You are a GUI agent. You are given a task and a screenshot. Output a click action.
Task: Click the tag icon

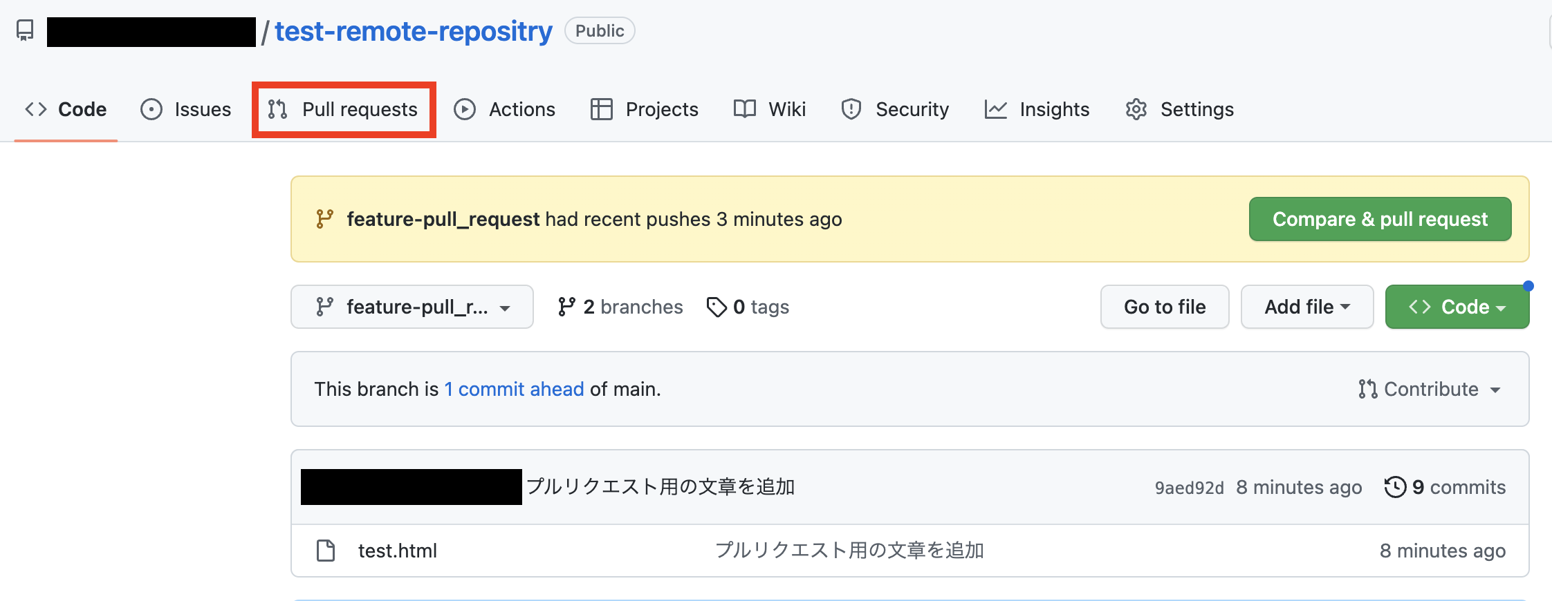(x=717, y=307)
